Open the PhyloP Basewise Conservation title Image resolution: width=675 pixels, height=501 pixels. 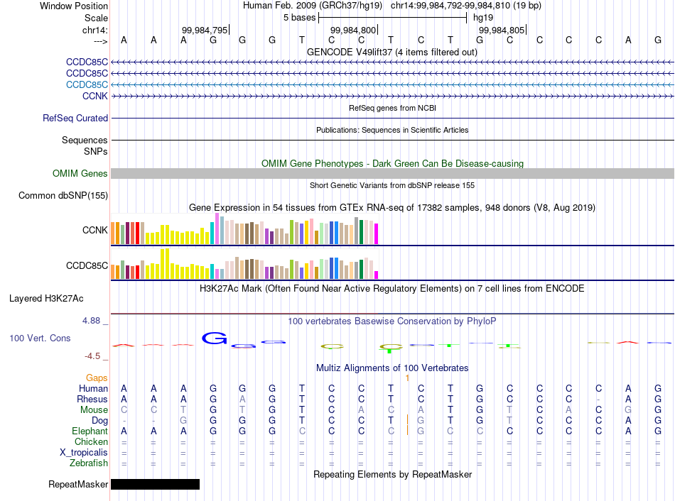(392, 321)
